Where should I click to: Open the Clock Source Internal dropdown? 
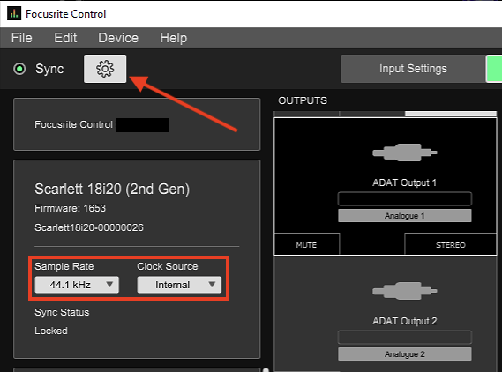tap(179, 285)
